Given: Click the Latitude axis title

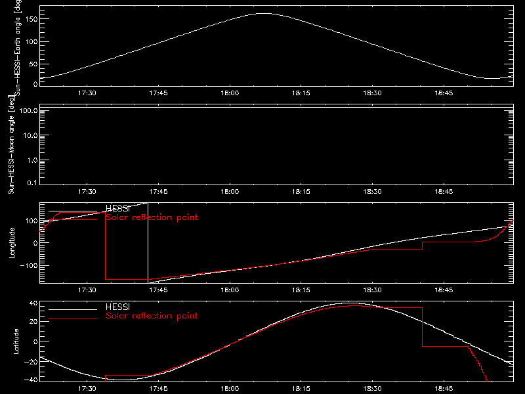Looking at the screenshot, I should [x=16, y=341].
